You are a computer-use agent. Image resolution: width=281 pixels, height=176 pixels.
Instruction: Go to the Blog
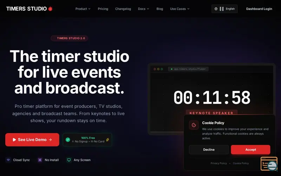click(160, 9)
